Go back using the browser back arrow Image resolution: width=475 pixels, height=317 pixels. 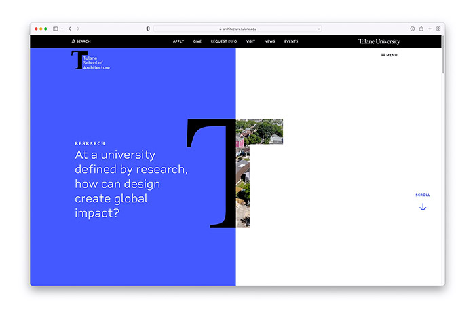[x=69, y=29]
